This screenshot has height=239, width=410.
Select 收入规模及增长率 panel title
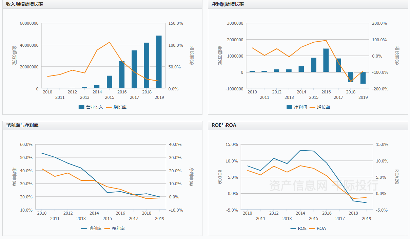point(24,4)
